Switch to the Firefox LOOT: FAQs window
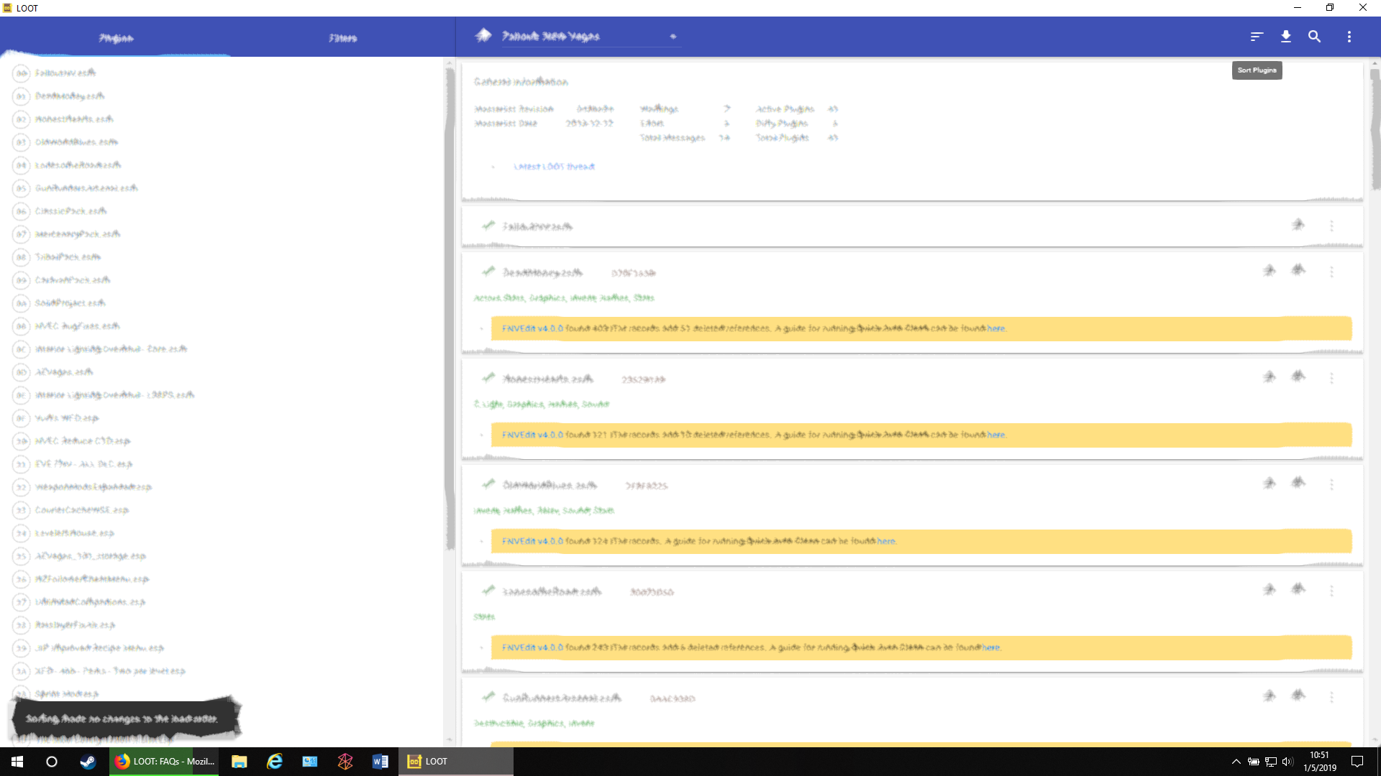The width and height of the screenshot is (1381, 776). tap(165, 762)
